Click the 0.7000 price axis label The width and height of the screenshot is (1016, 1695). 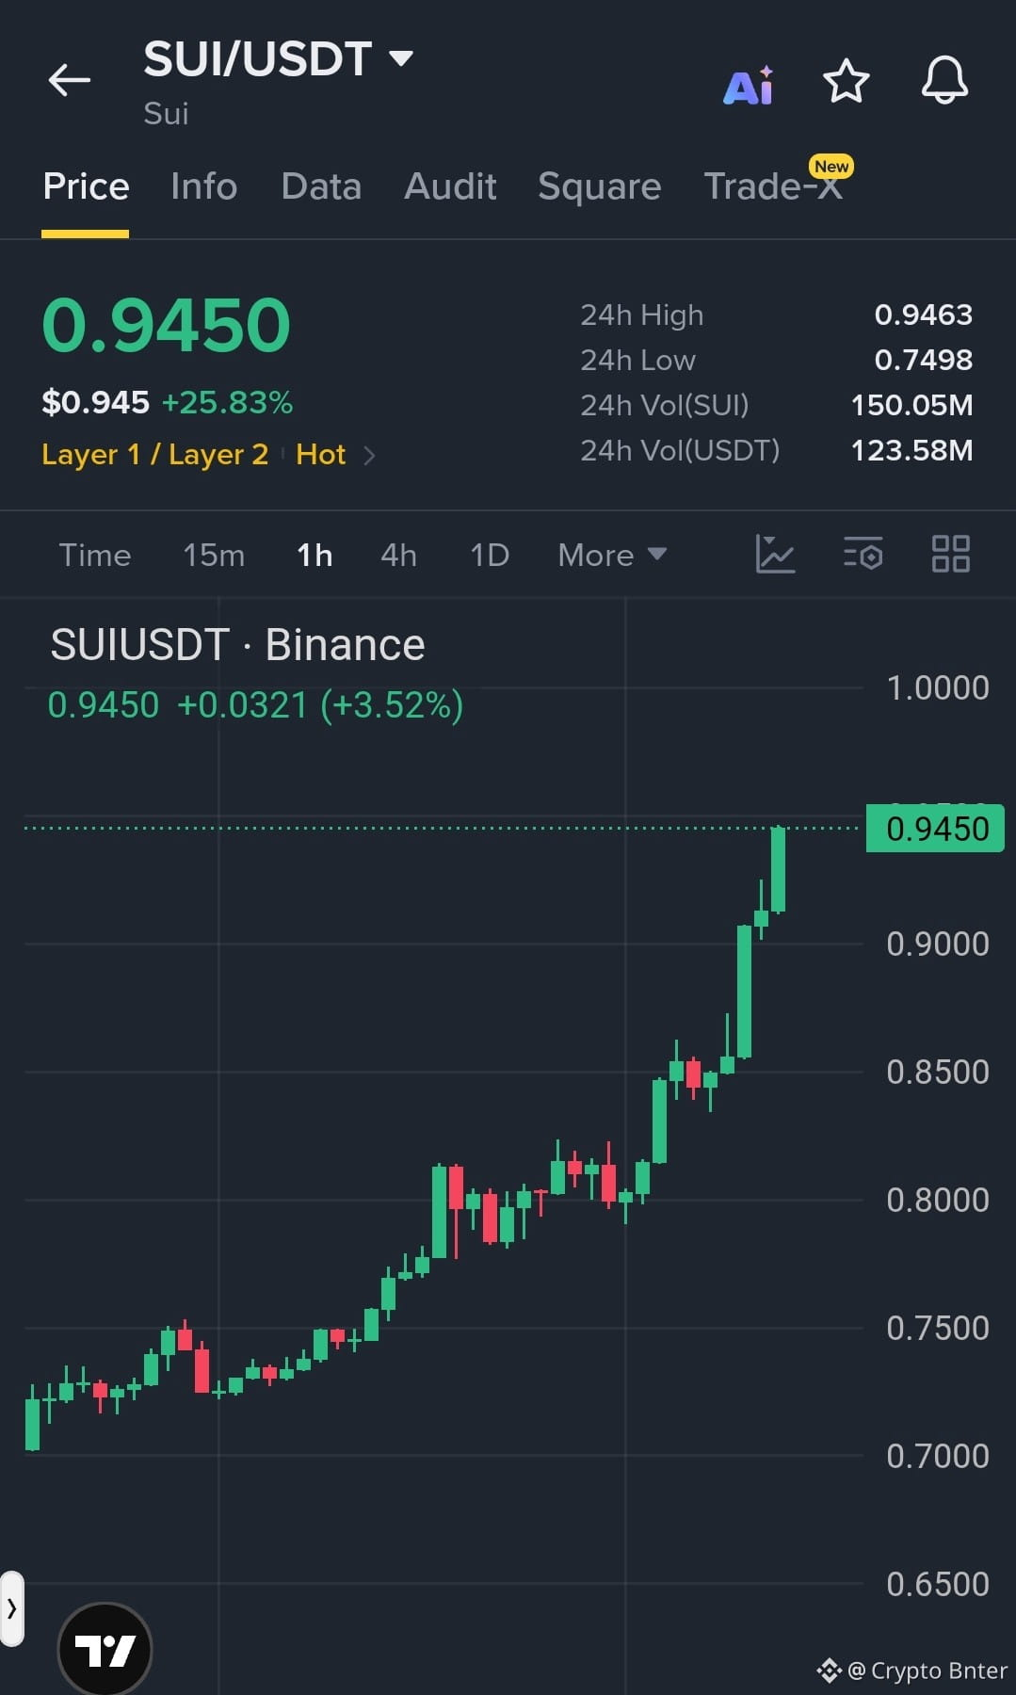[x=938, y=1457]
